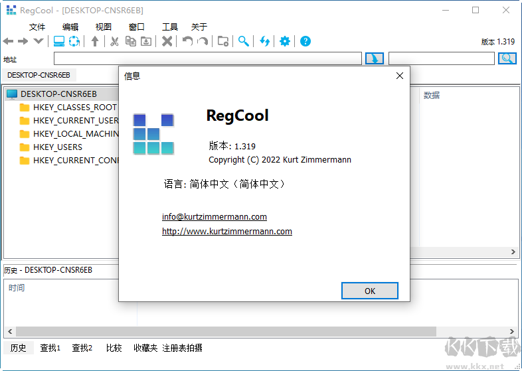This screenshot has width=522, height=371.
Task: Click history scrollbar left arrow
Action: [x=10, y=331]
